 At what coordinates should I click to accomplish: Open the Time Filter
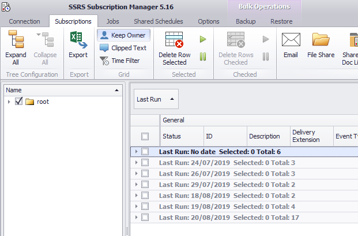[x=120, y=61]
